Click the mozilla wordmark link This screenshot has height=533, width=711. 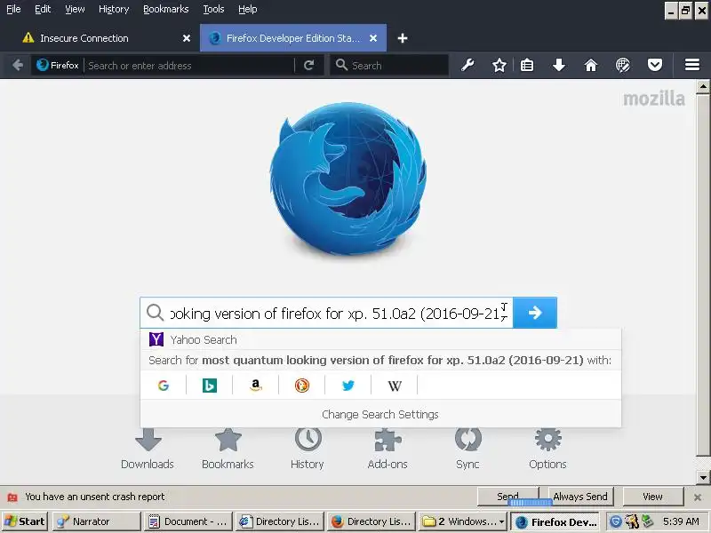[x=654, y=99]
